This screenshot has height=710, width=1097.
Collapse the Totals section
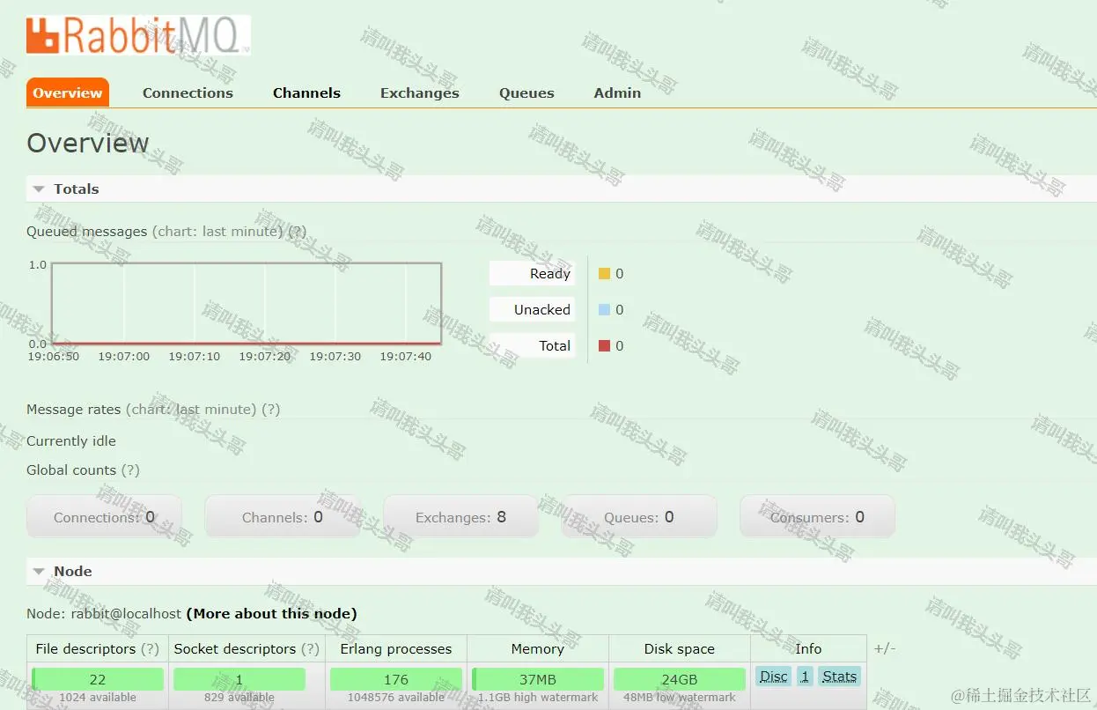(38, 188)
